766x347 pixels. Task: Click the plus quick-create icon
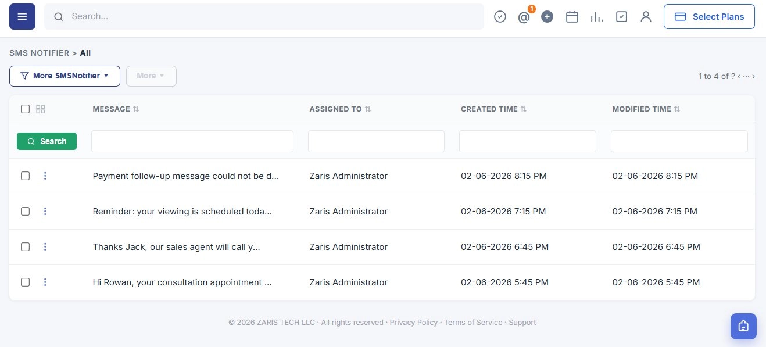[547, 17]
